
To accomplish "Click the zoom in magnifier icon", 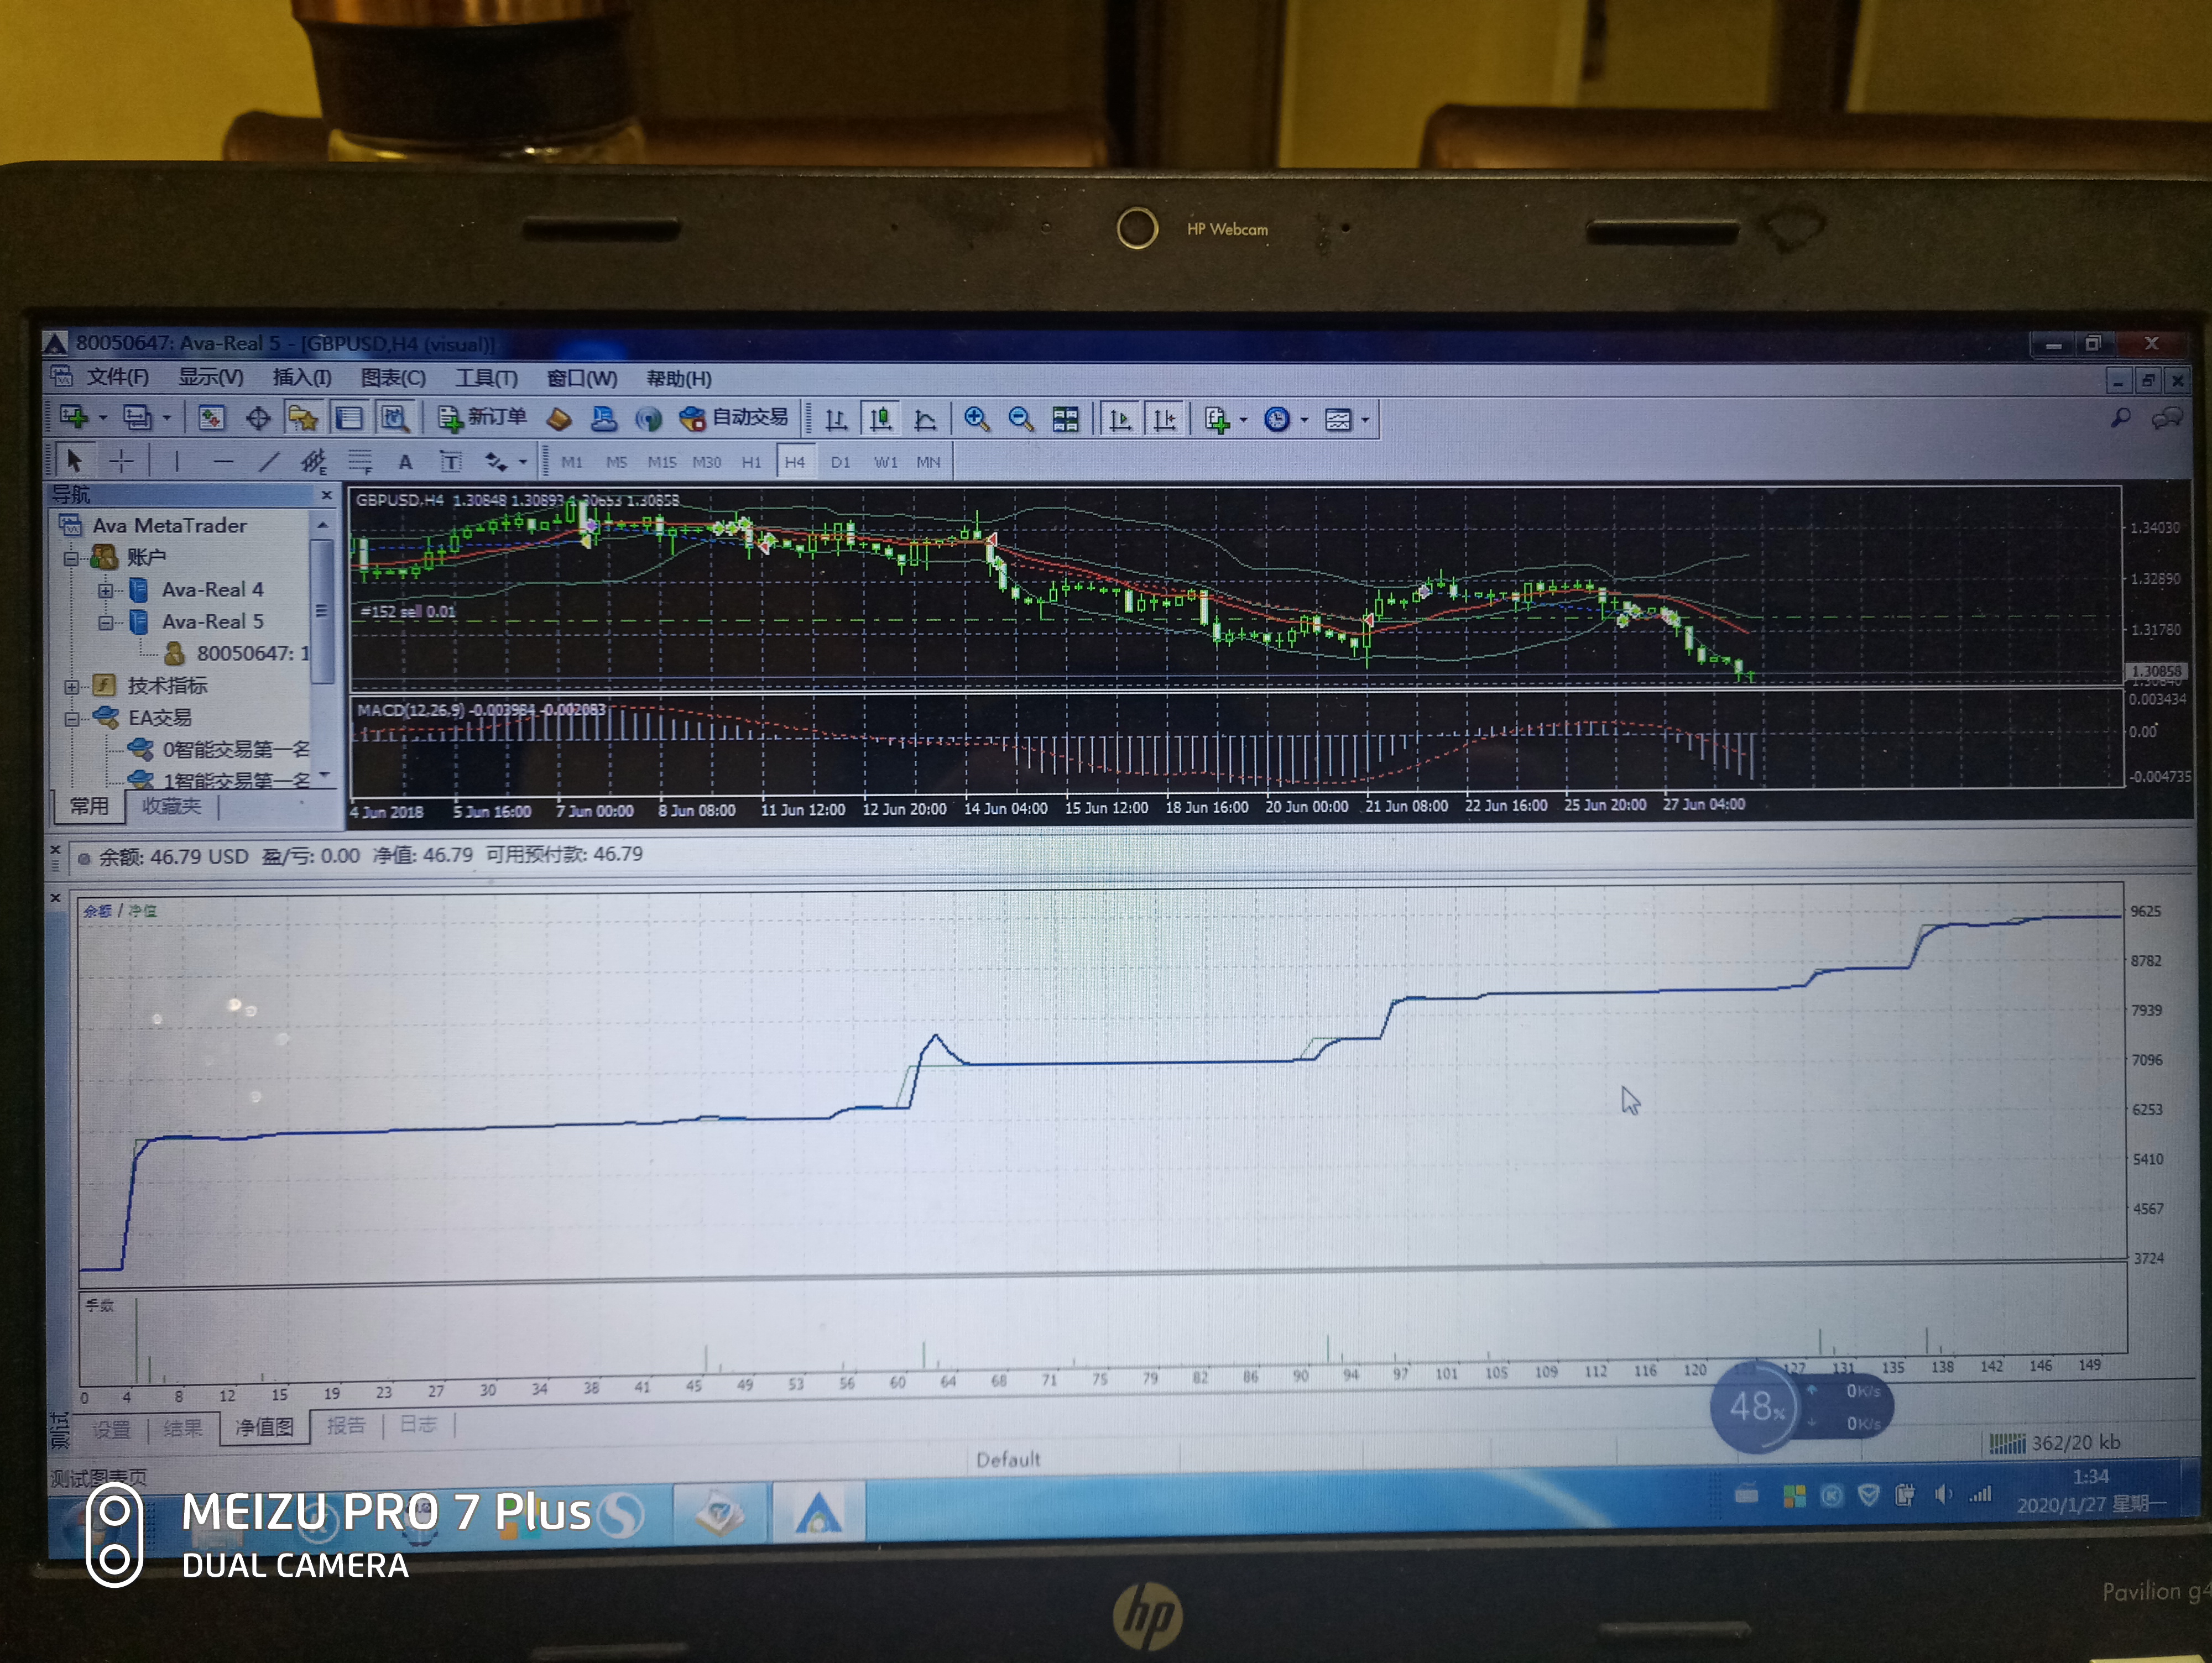I will 976,419.
